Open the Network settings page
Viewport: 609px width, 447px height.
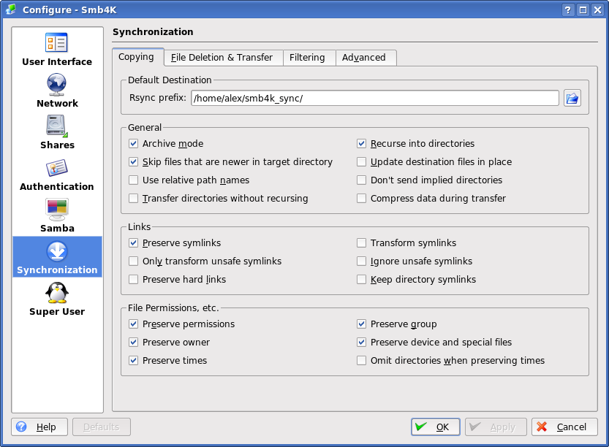click(x=57, y=91)
